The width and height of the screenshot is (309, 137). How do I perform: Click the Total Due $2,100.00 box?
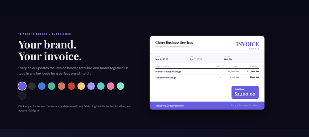245,92
